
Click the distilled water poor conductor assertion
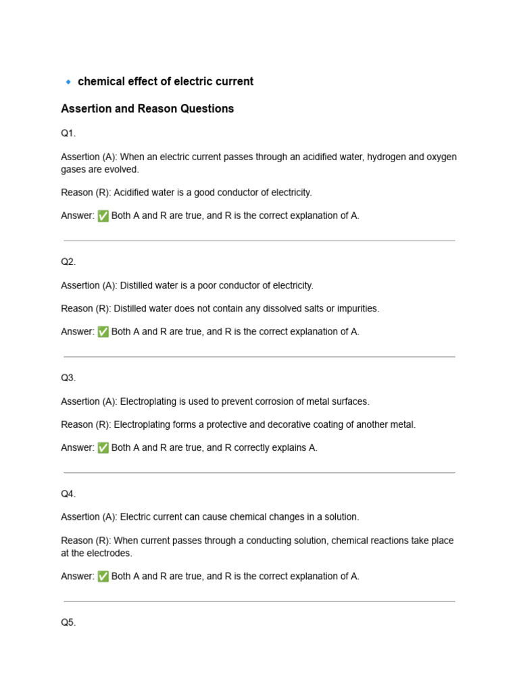point(187,286)
